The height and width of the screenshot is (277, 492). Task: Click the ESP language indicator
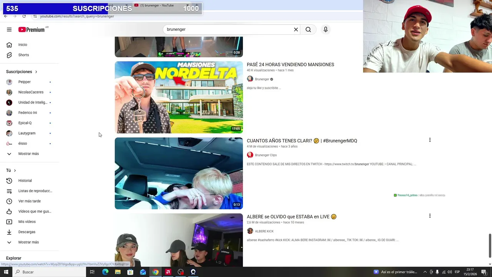coord(457,272)
